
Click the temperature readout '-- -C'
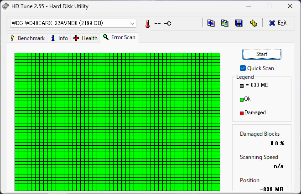click(163, 24)
